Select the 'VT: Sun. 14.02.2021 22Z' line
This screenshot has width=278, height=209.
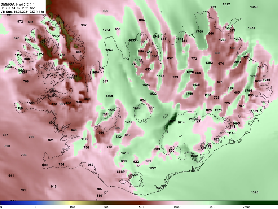click(18, 12)
